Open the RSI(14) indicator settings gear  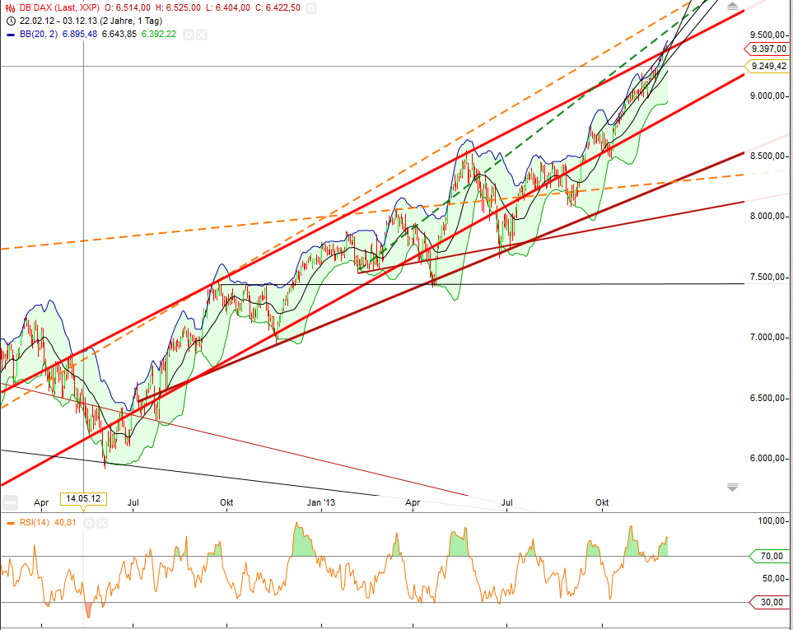(89, 522)
